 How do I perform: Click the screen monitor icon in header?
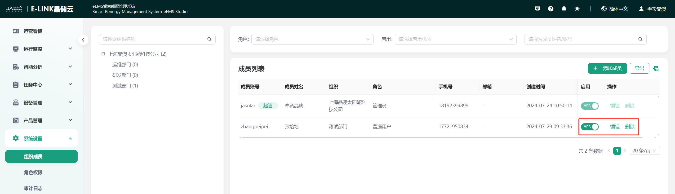[537, 9]
